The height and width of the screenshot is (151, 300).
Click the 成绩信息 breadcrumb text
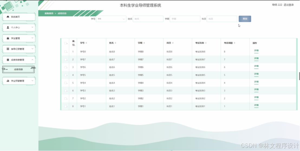(62, 13)
